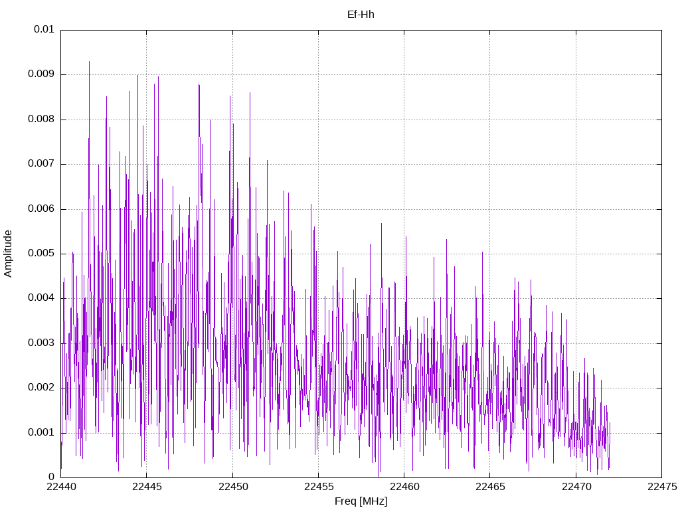Click the y-axis origin label 0
Image resolution: width=680 pixels, height=510 pixels.
[x=52, y=477]
